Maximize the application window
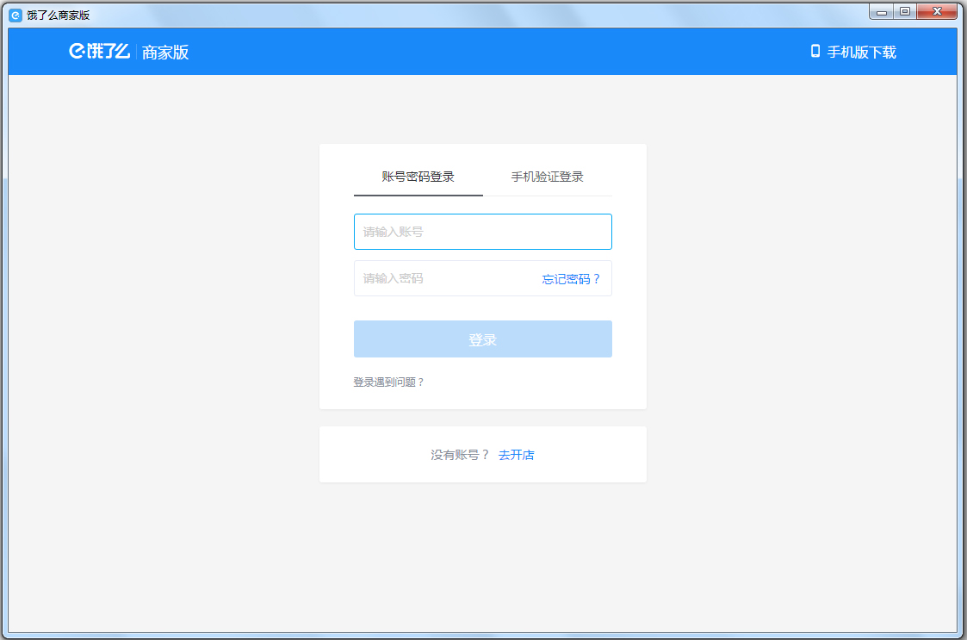 click(x=905, y=11)
